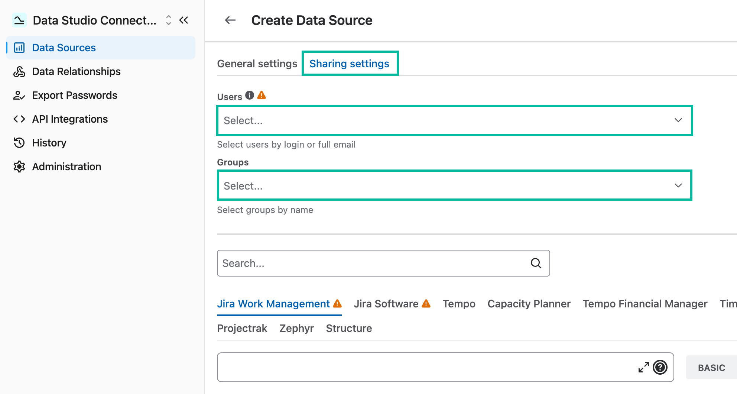Click the search magnifier icon
The width and height of the screenshot is (737, 394).
tap(536, 263)
